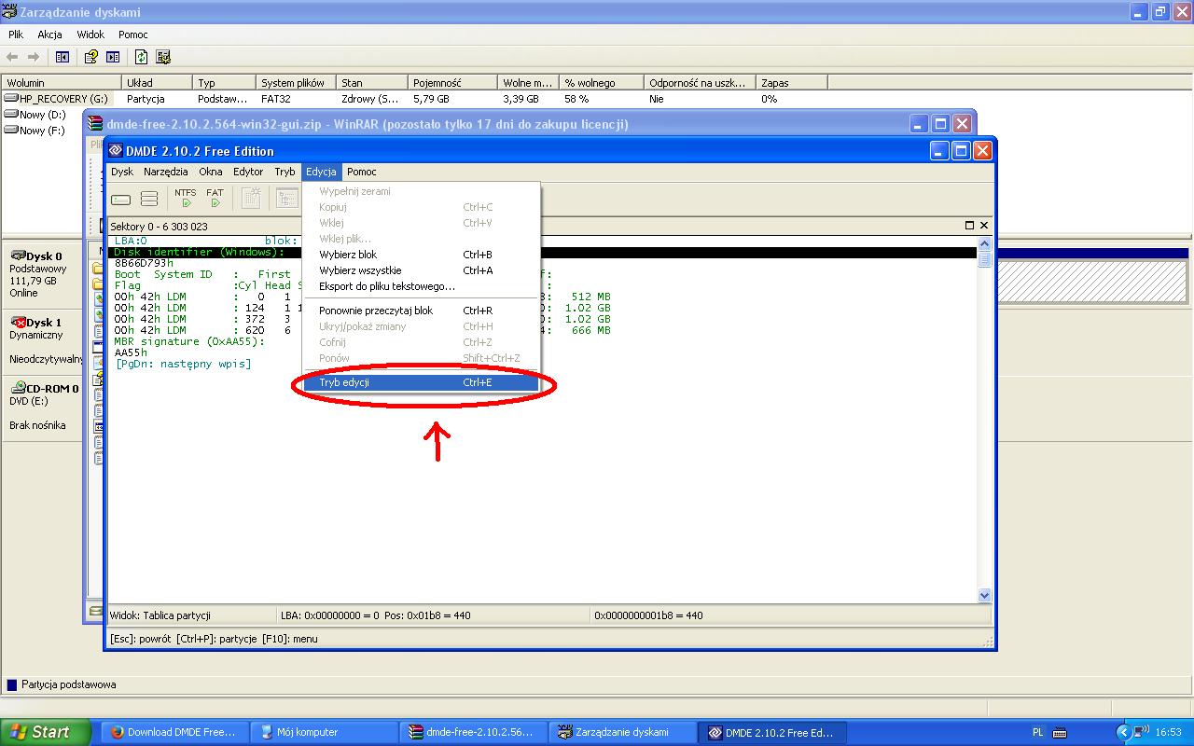Click the Refresh icon in Zarządzanie dyskami
The width and height of the screenshot is (1194, 746).
point(141,57)
